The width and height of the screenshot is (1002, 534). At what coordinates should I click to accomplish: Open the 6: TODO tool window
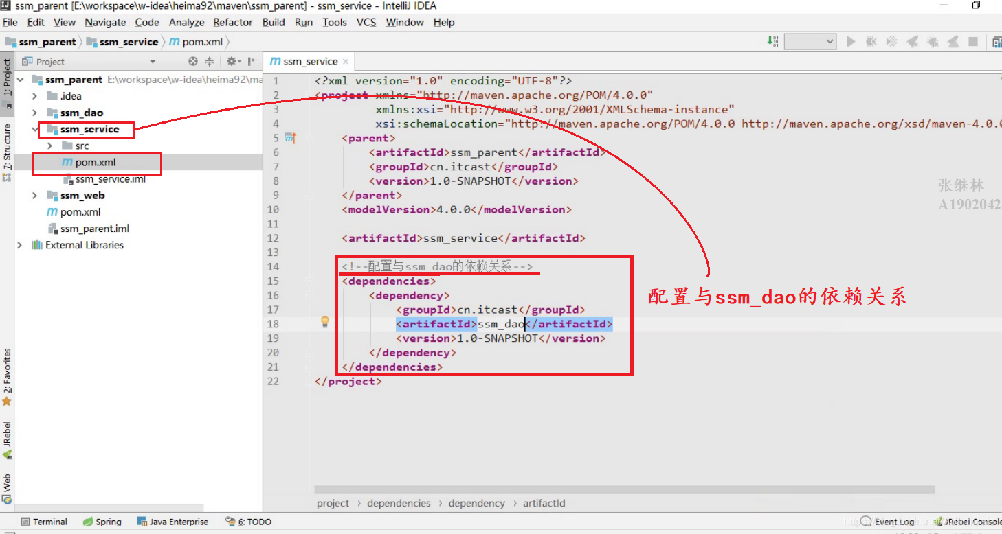[x=248, y=522]
